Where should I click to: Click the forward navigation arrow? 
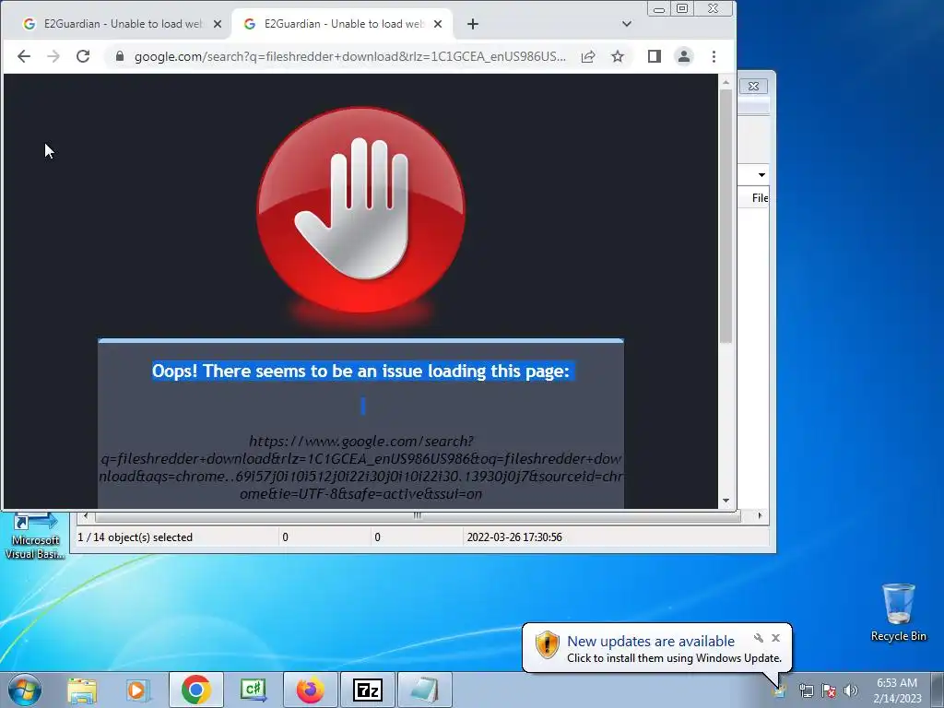pos(53,56)
